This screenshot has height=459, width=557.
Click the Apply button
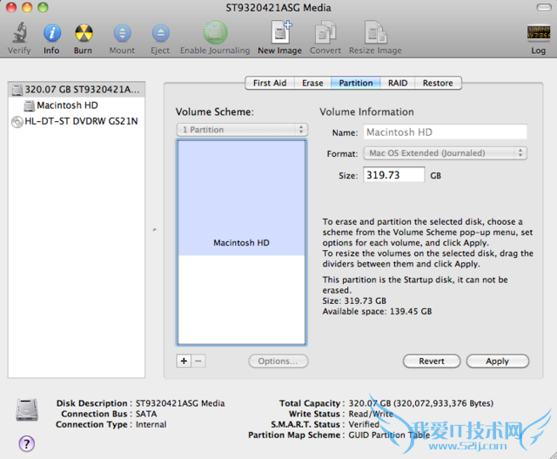point(497,361)
